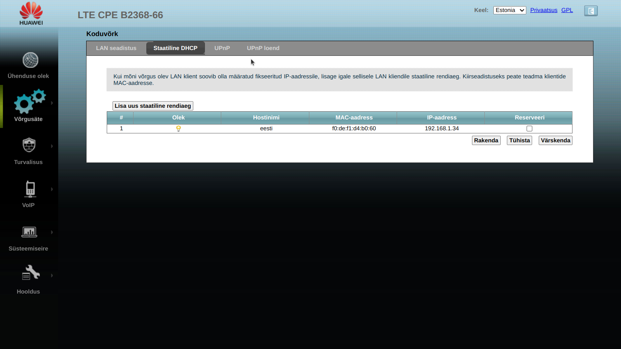
Task: Click row number 1 in the table
Action: coord(121,128)
